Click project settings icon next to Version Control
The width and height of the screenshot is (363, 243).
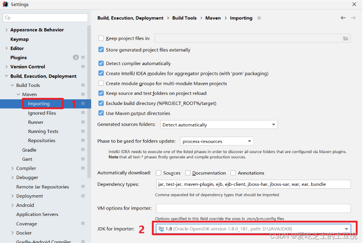coord(83,67)
